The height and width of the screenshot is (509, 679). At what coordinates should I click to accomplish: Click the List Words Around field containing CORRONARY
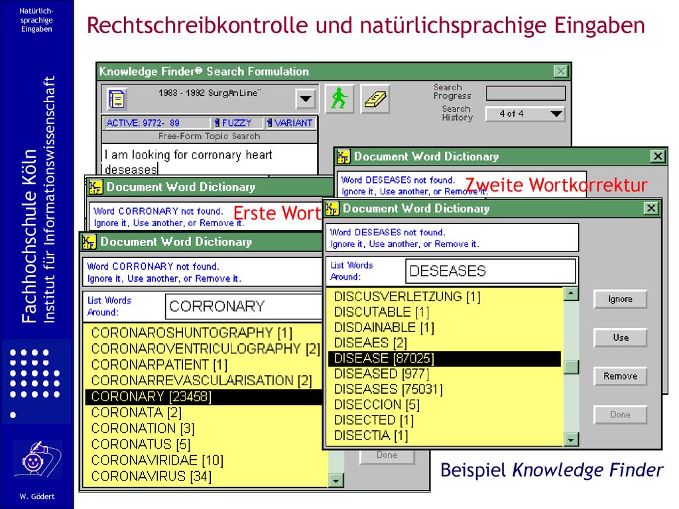point(244,306)
